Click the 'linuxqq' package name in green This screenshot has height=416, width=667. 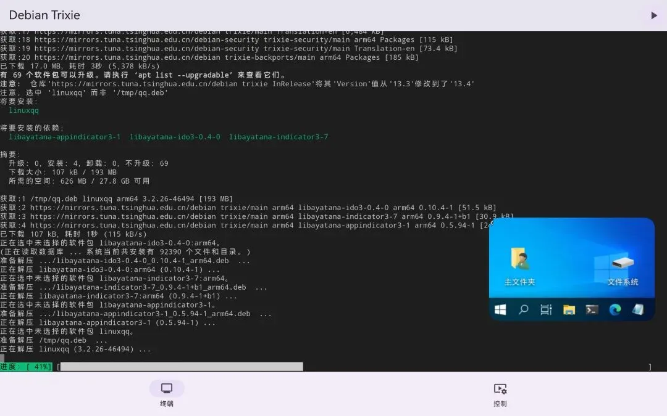[24, 110]
